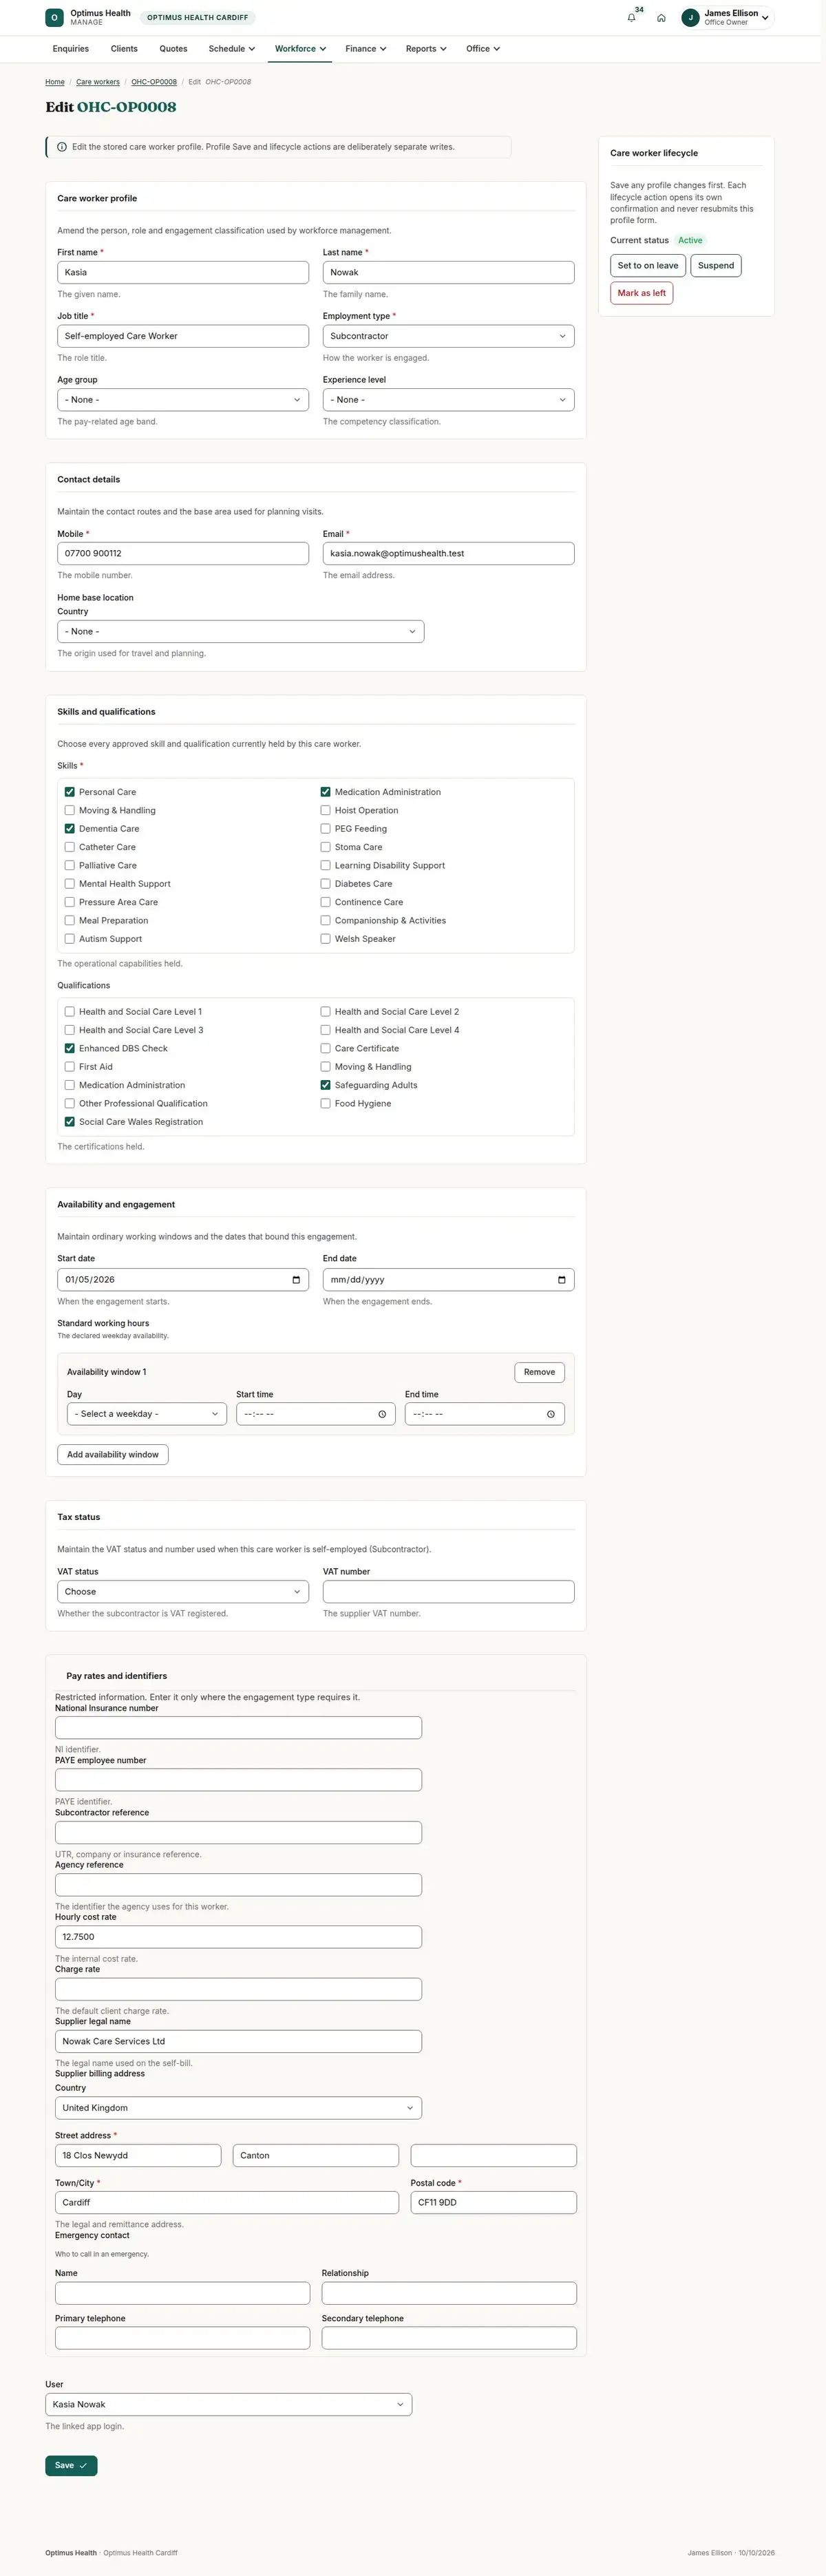Image resolution: width=826 pixels, height=2576 pixels.
Task: Check the Hoist Operation skill box
Action: pyautogui.click(x=326, y=811)
